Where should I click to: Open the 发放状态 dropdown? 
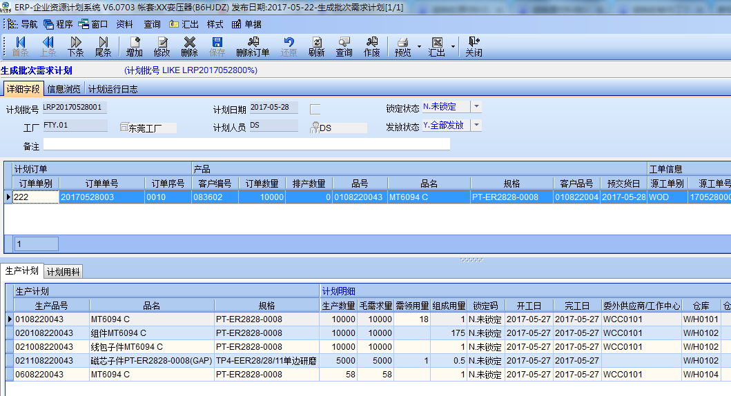[476, 125]
